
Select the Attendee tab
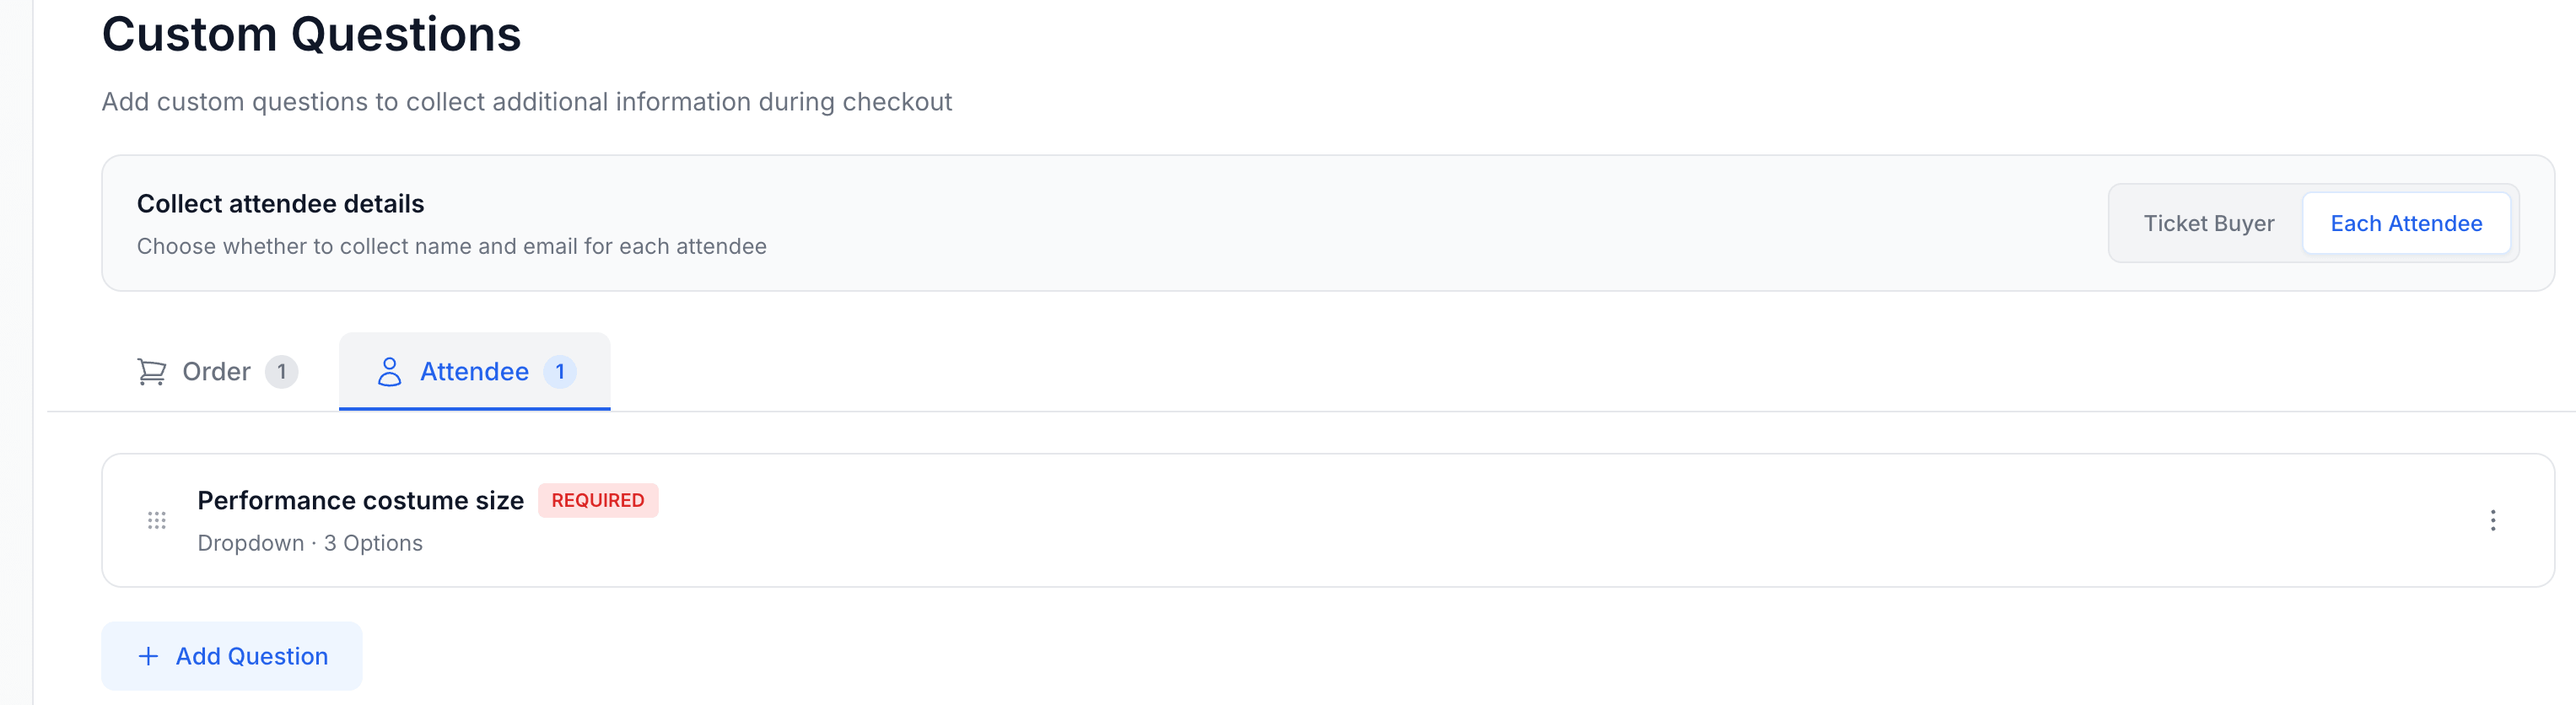coord(474,371)
